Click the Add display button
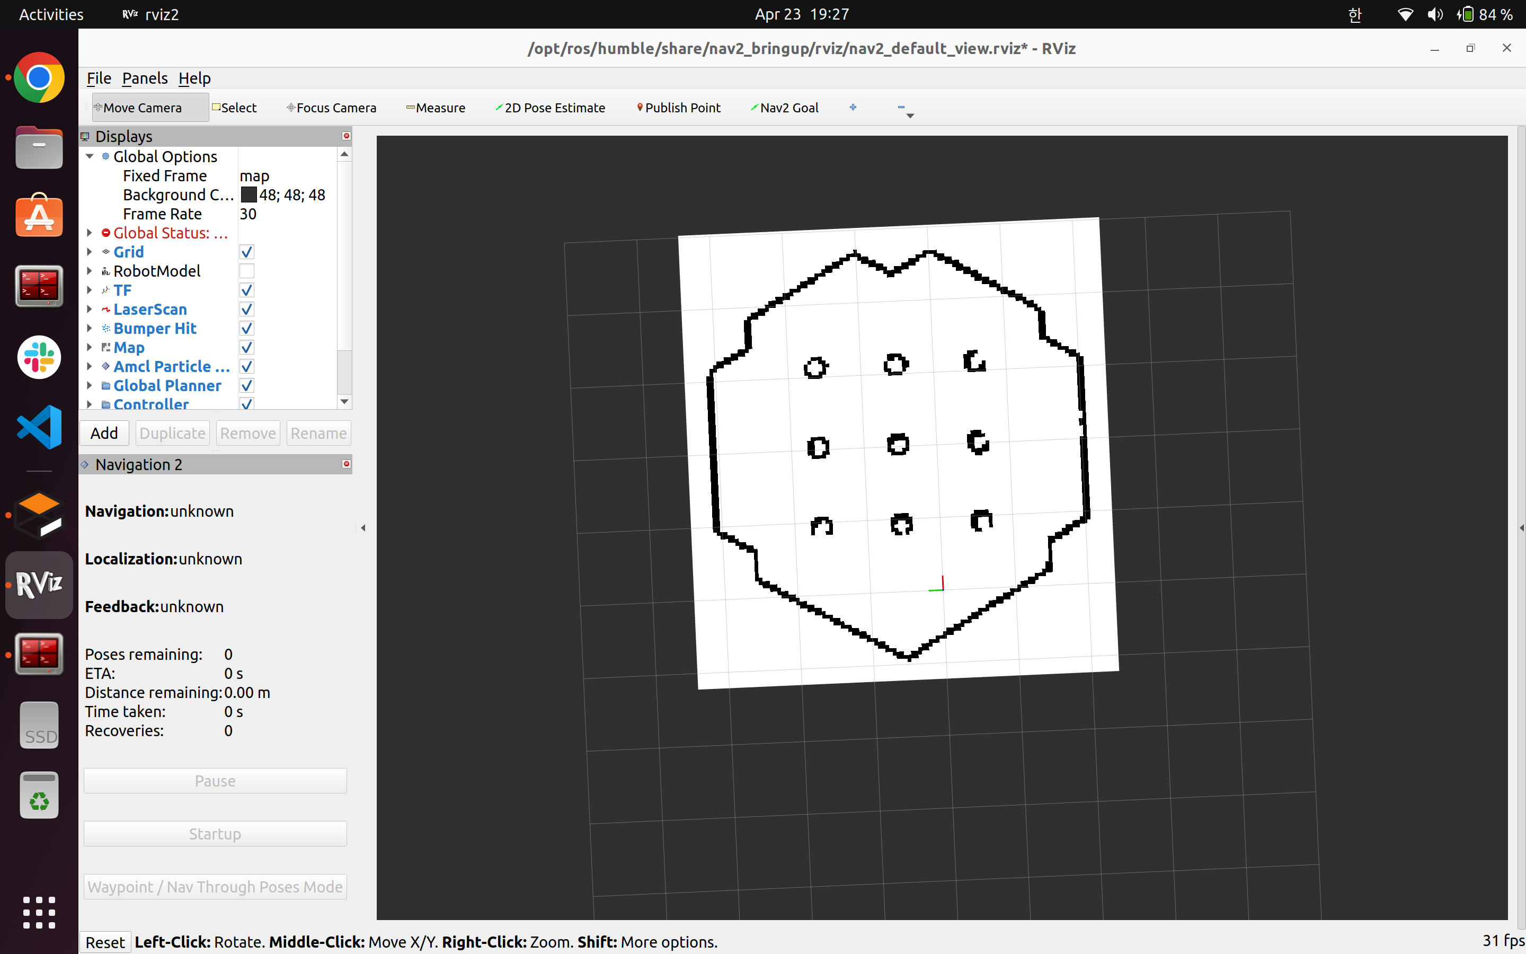This screenshot has width=1526, height=954. pos(104,434)
